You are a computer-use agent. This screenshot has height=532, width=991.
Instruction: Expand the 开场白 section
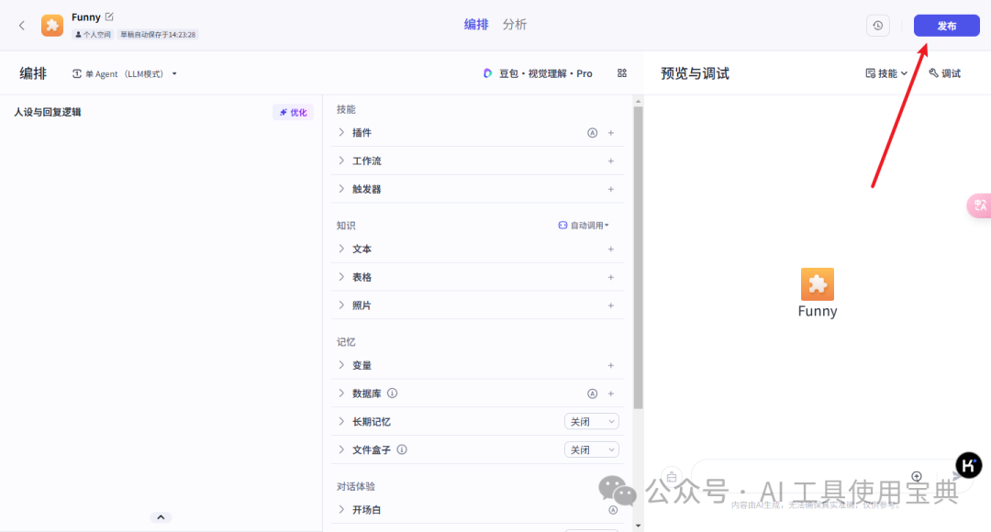(x=341, y=509)
